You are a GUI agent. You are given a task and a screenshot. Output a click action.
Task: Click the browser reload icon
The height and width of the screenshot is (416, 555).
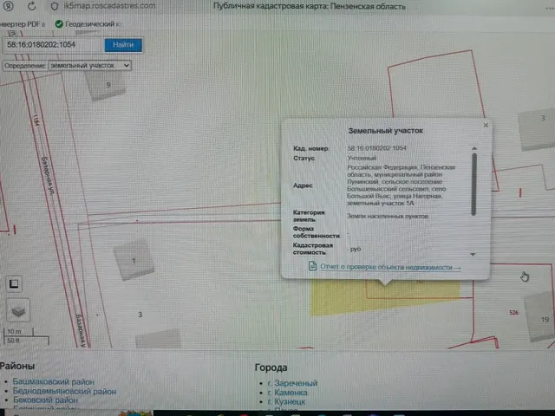31,6
